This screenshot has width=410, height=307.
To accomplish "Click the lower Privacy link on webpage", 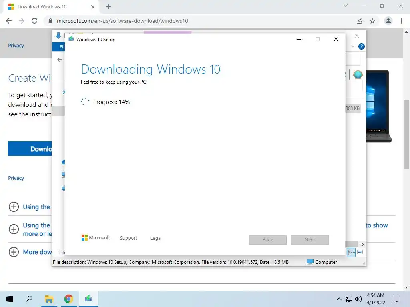I will pos(16,178).
